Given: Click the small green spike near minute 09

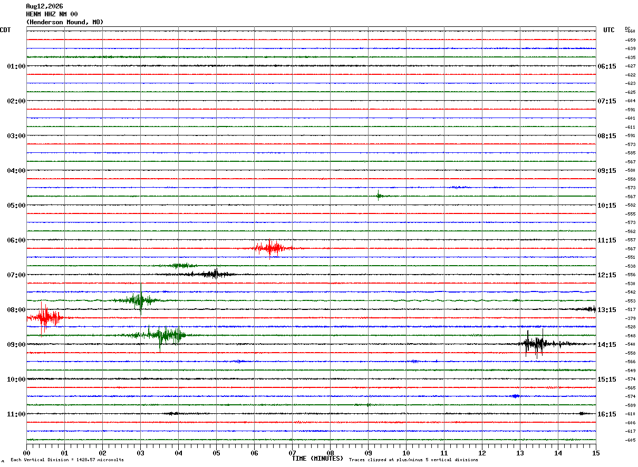Looking at the screenshot, I should coord(379,196).
